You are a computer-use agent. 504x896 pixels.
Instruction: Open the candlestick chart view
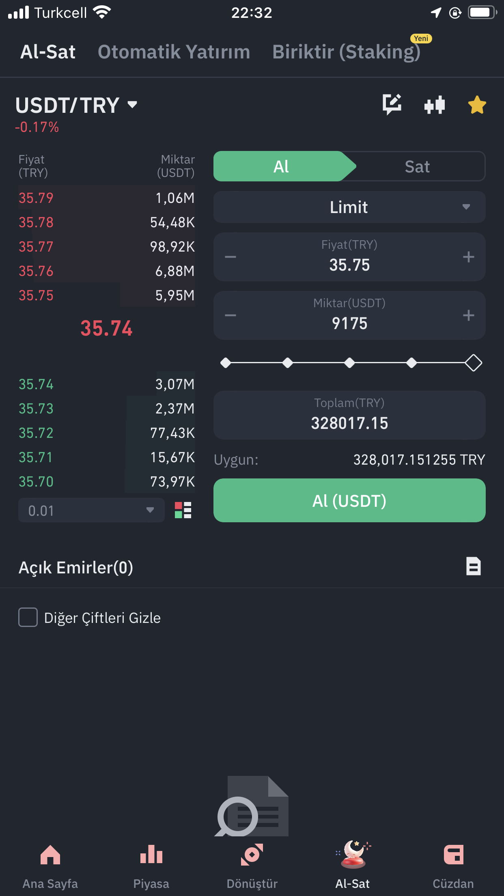tap(434, 105)
